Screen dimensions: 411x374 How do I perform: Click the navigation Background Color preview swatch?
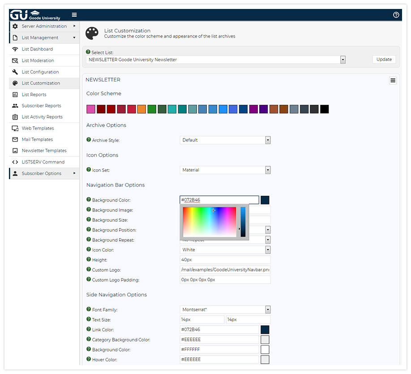tap(265, 200)
